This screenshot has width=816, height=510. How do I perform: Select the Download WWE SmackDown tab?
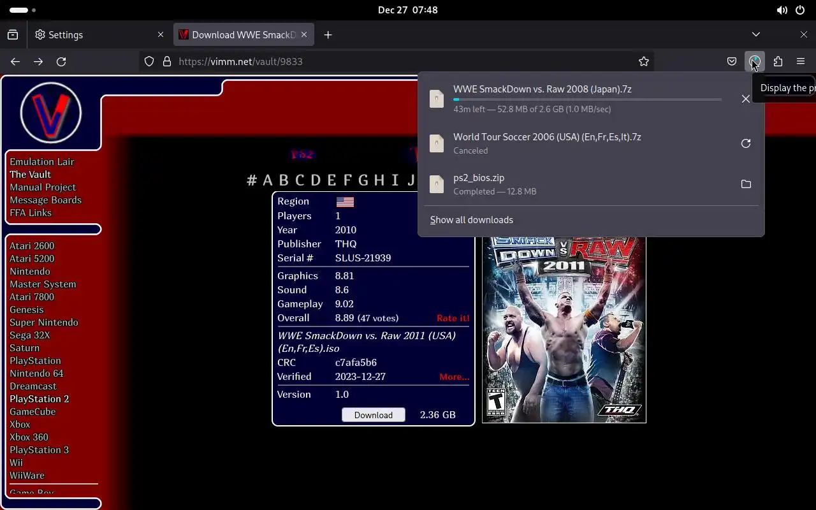click(244, 35)
